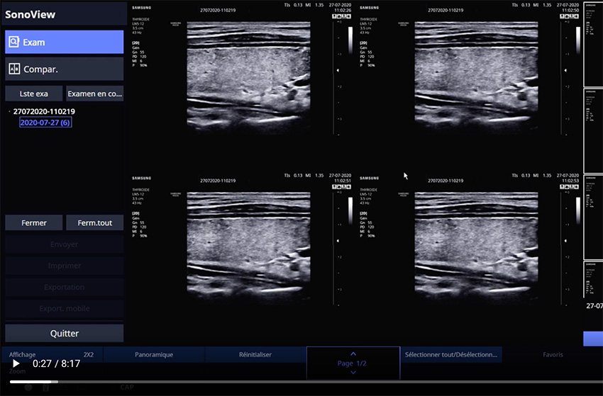Screen dimensions: 603x396
Task: Select the first thumbnail in right strip
Action: (593, 44)
